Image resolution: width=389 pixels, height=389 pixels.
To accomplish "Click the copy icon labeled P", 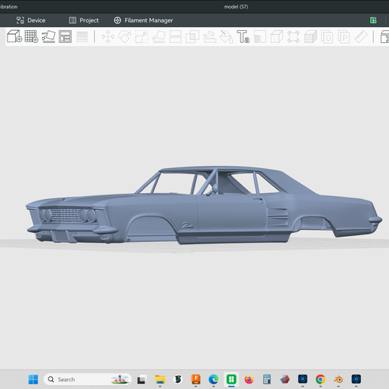I will tap(344, 37).
